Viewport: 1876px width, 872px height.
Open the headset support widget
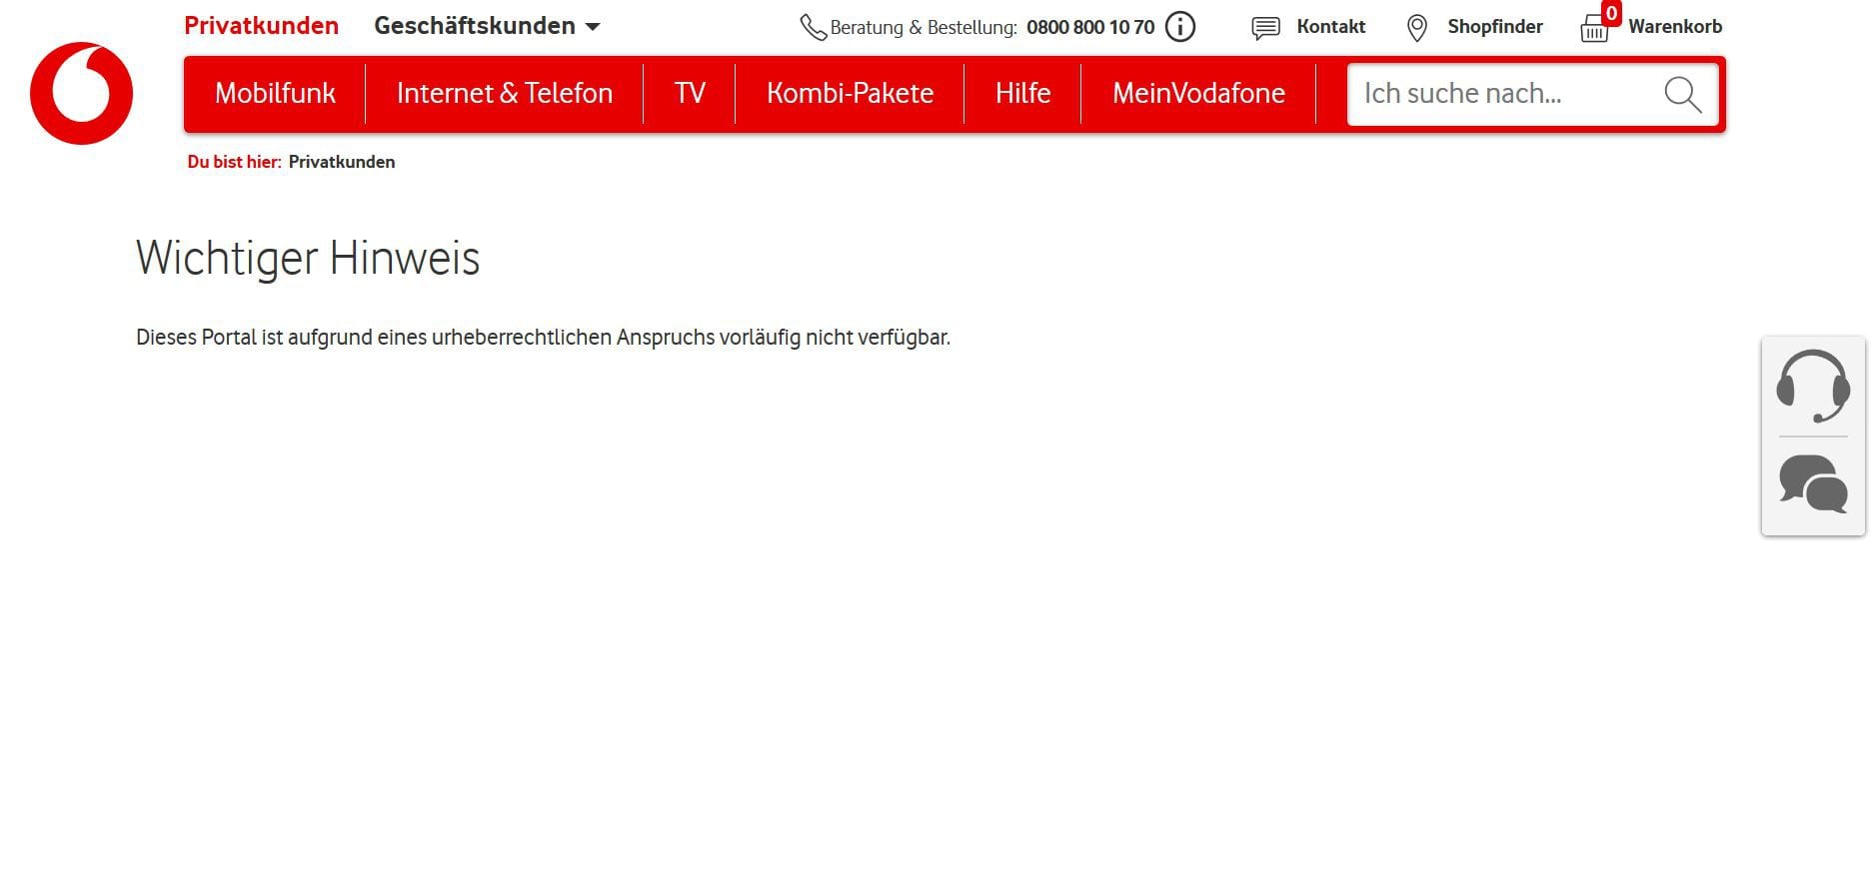[x=1813, y=387]
